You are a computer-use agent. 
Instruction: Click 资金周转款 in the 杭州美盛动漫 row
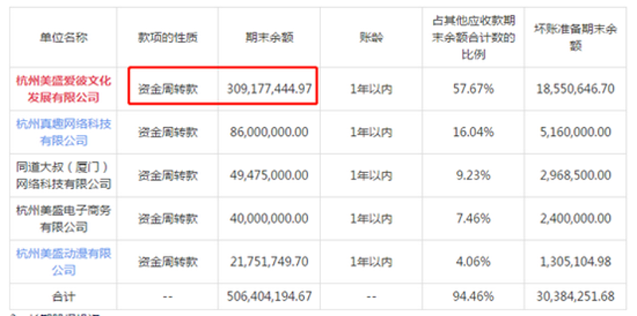click(167, 262)
